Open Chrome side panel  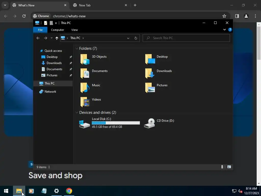click(237, 16)
